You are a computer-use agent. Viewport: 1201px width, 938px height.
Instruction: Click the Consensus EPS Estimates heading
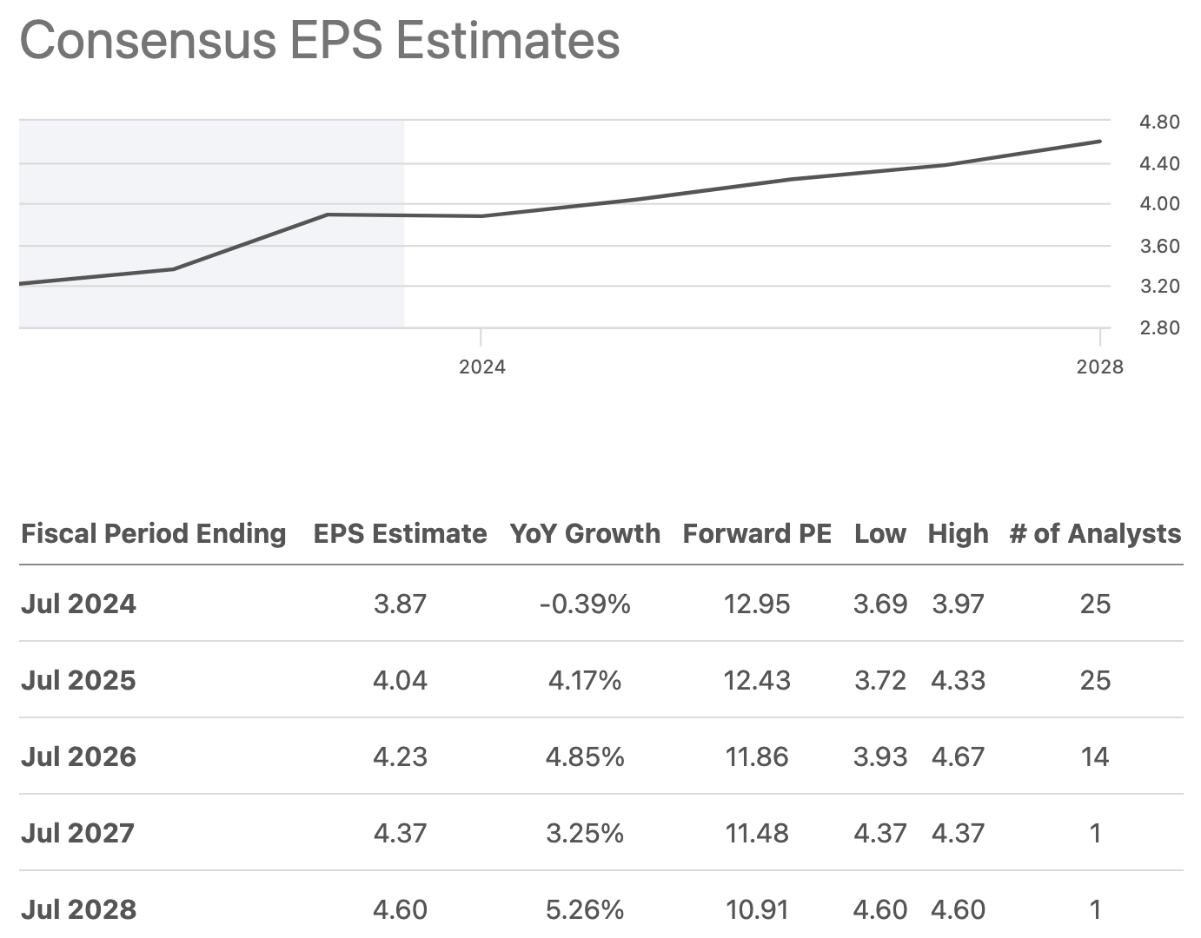coord(320,40)
